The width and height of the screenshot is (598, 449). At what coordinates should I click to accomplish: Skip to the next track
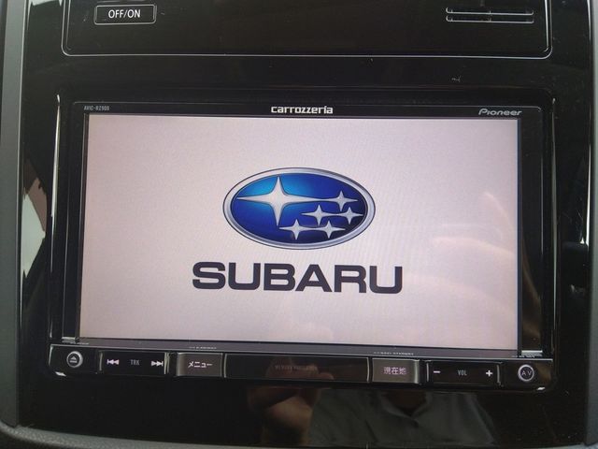[x=157, y=364]
